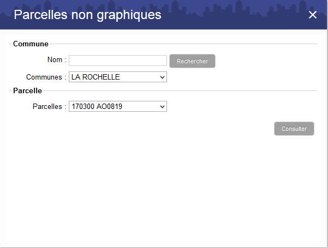This screenshot has height=248, width=328.
Task: Open the Communes dropdown
Action: point(117,77)
